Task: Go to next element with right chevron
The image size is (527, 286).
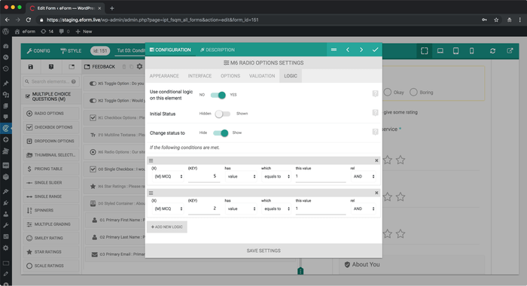Action: [x=361, y=50]
